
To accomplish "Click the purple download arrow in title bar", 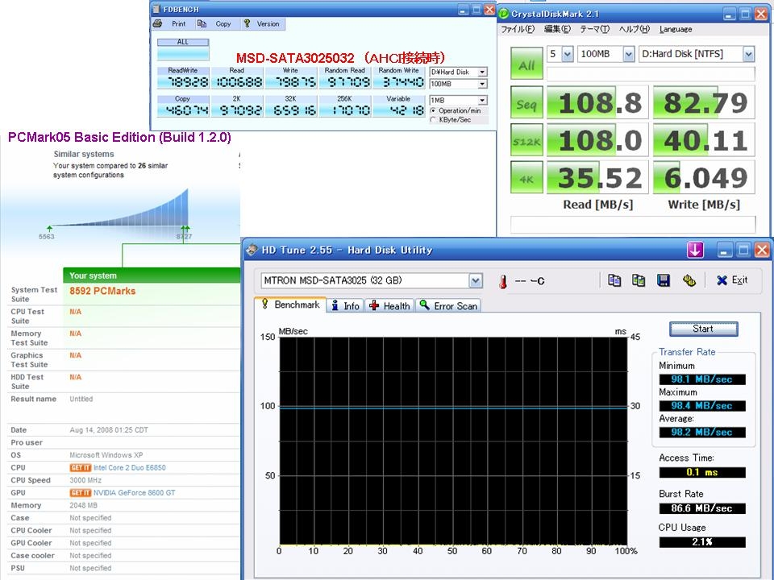I will click(695, 250).
